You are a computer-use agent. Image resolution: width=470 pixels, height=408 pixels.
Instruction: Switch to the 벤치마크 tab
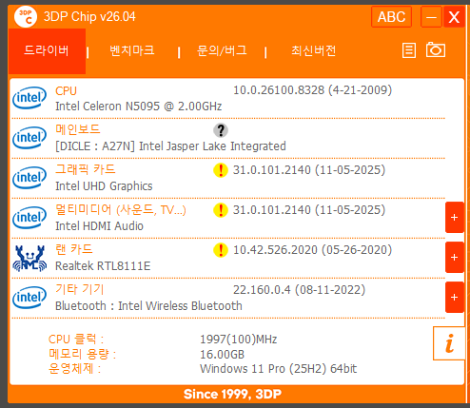[x=132, y=50]
